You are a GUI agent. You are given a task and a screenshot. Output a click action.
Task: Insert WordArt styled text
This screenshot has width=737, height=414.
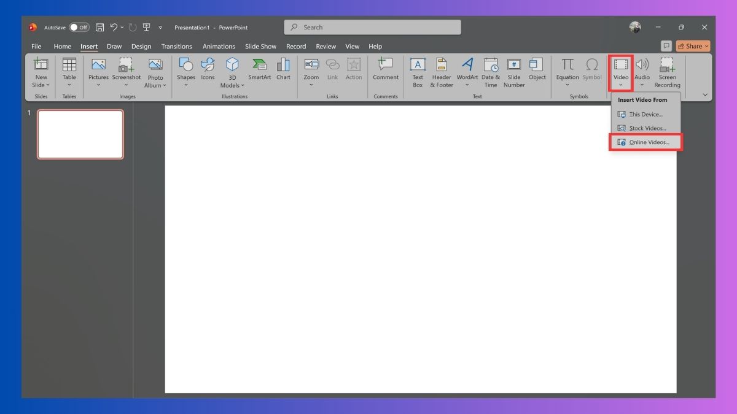[467, 72]
